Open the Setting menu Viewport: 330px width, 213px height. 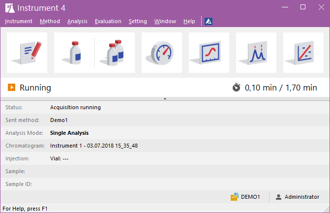[138, 21]
